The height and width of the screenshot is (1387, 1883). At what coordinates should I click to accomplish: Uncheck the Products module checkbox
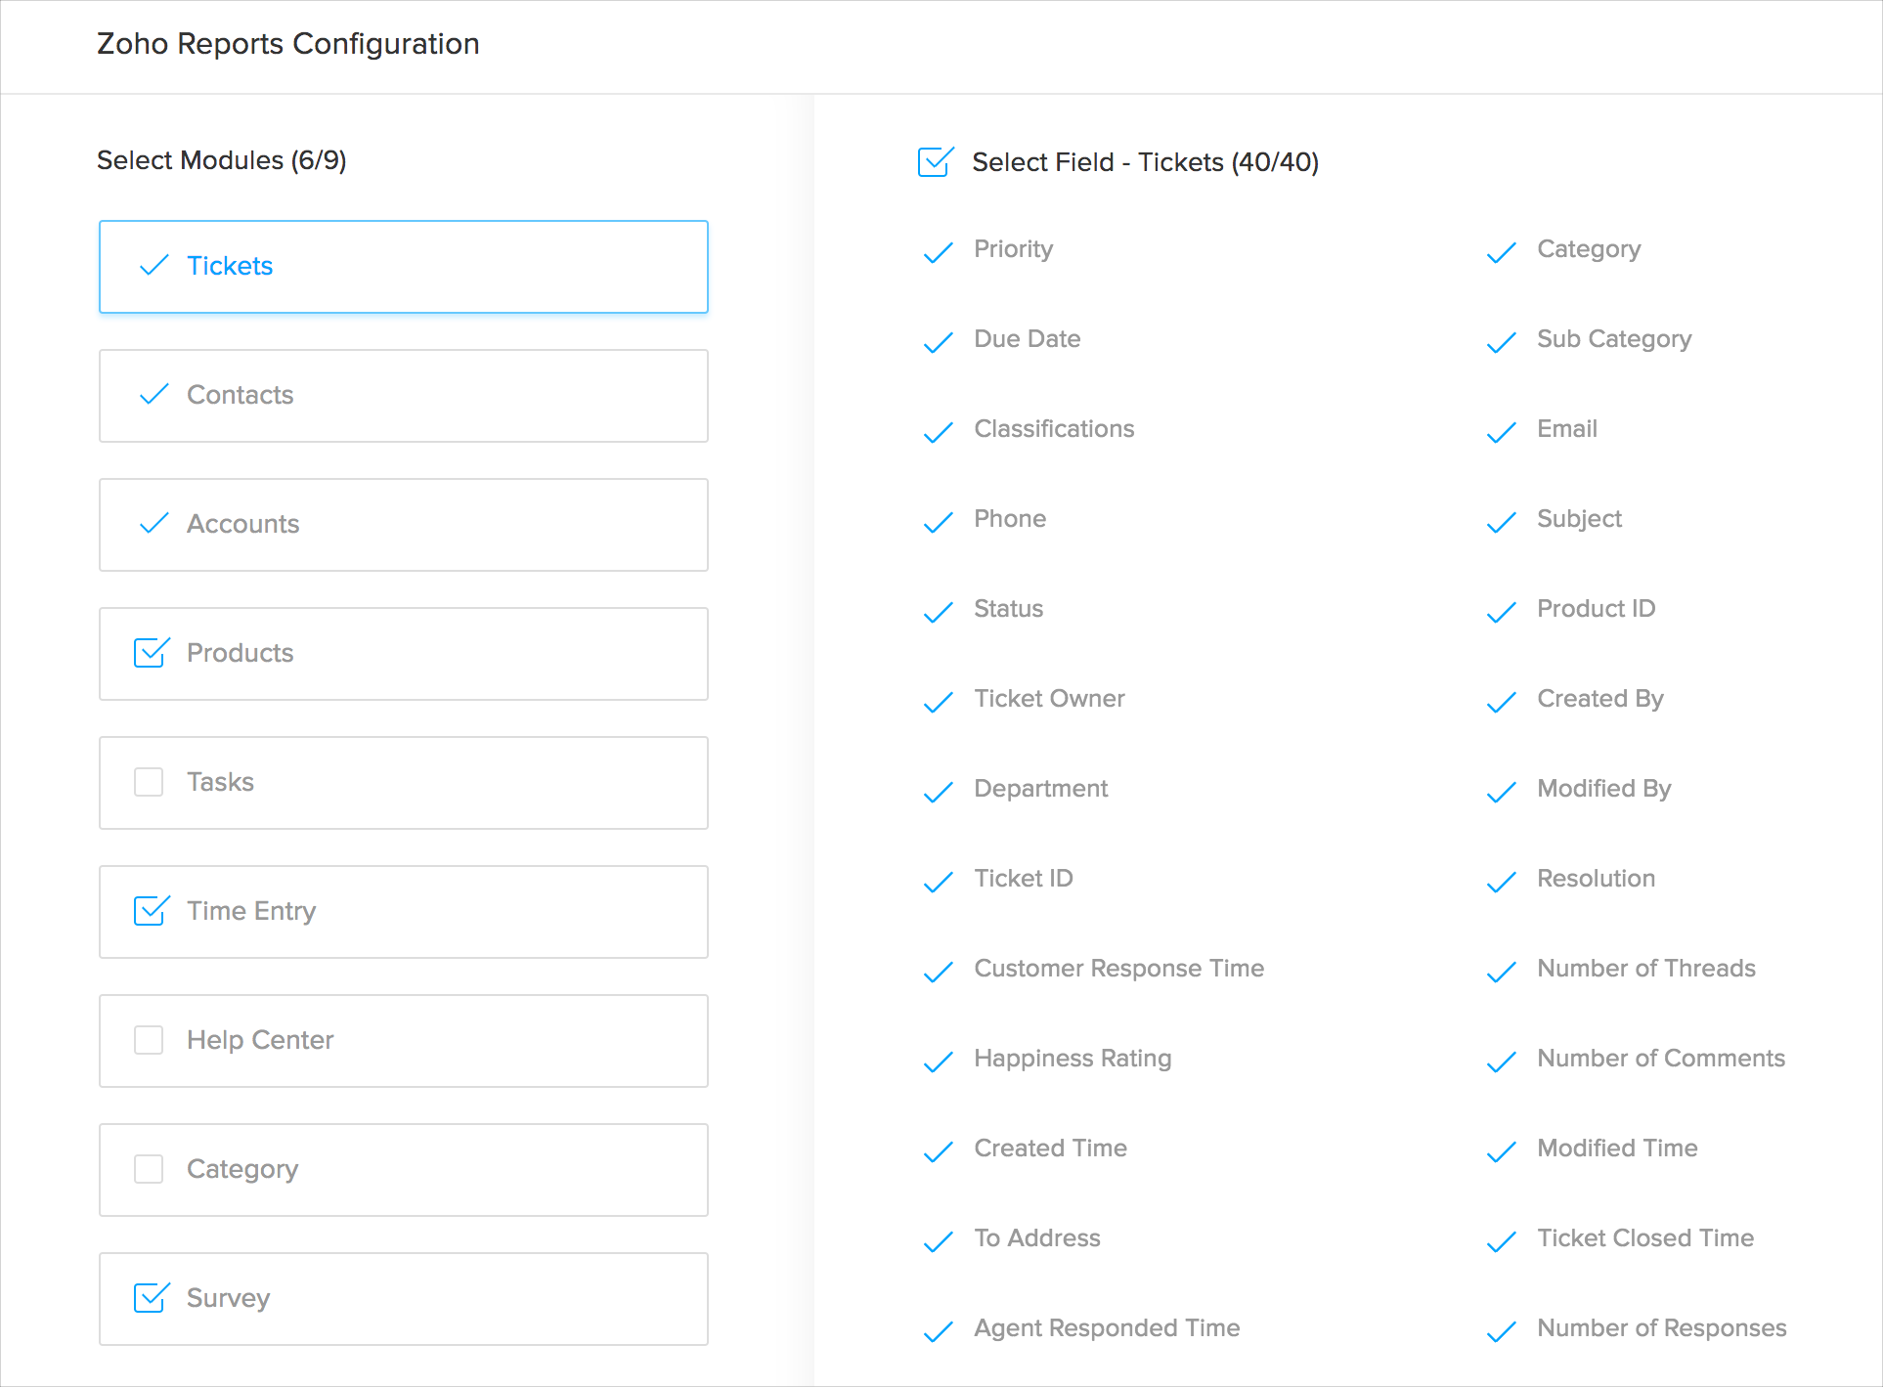(x=150, y=653)
